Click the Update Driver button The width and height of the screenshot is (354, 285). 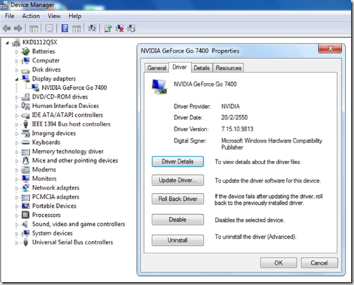click(178, 180)
